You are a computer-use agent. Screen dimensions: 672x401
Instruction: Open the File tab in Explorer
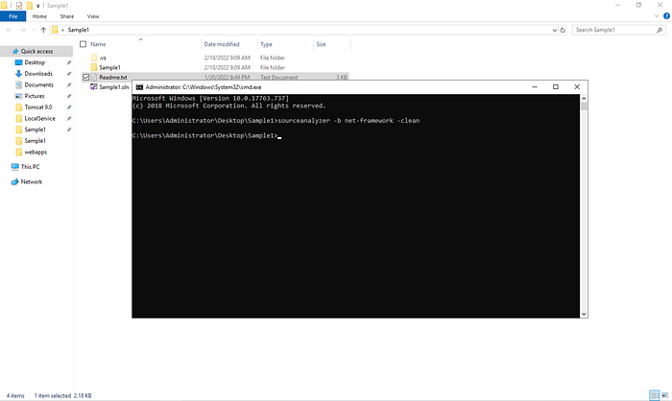tap(12, 16)
